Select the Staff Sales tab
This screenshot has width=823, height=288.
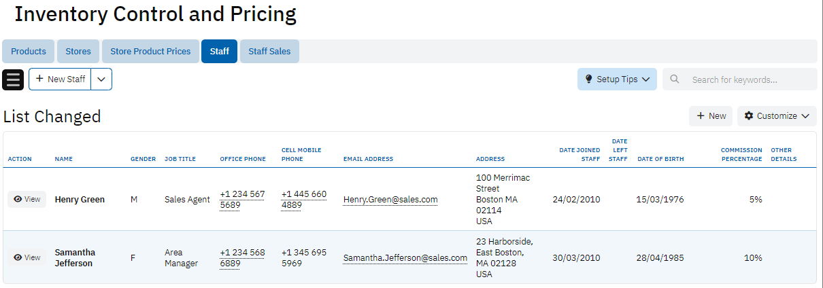269,52
